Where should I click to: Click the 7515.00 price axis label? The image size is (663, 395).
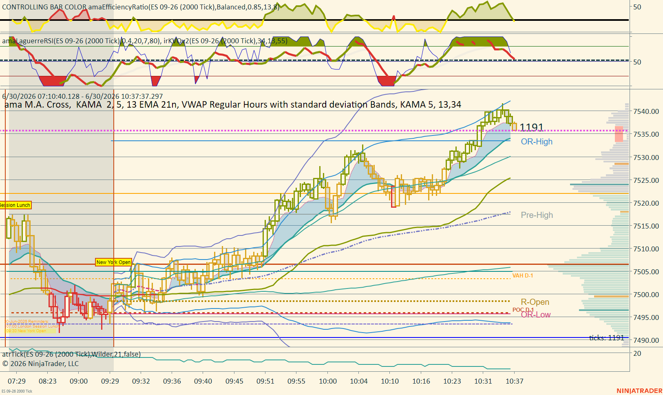click(x=646, y=226)
